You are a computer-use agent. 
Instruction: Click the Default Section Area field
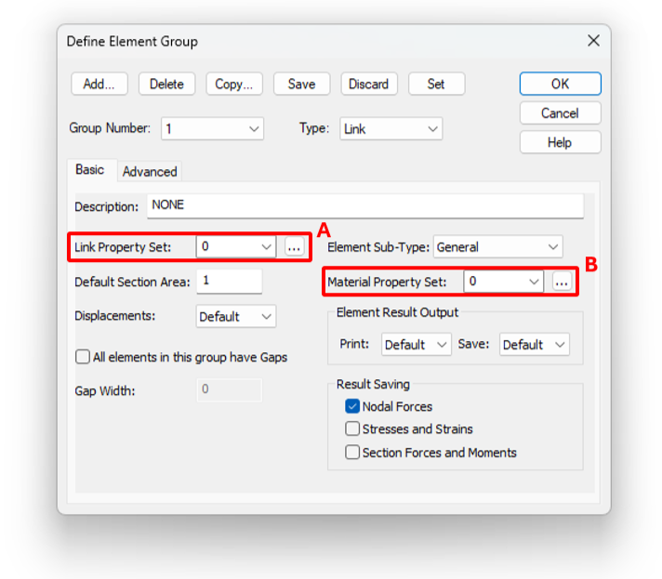[x=230, y=281]
